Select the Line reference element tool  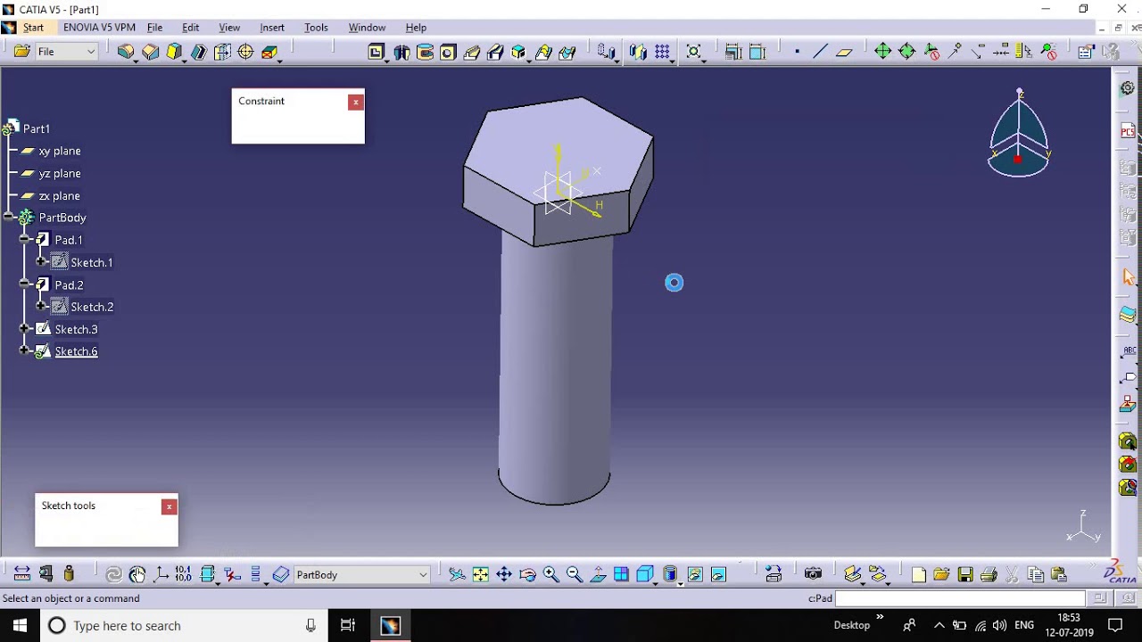(x=821, y=52)
